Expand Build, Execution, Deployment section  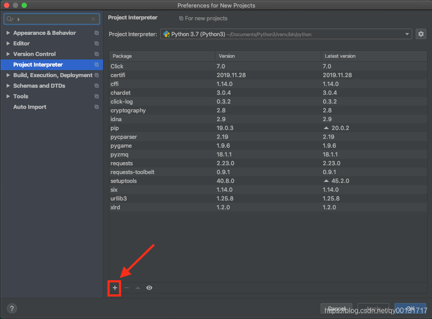point(8,75)
